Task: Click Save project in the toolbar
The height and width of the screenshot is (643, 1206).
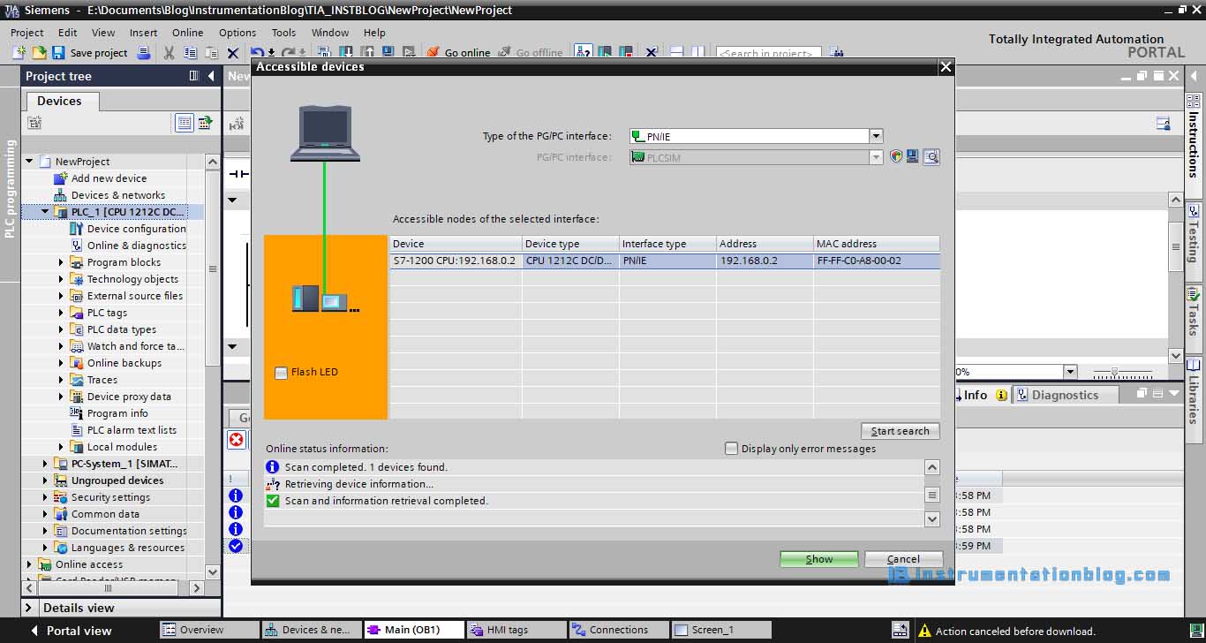Action: tap(91, 53)
